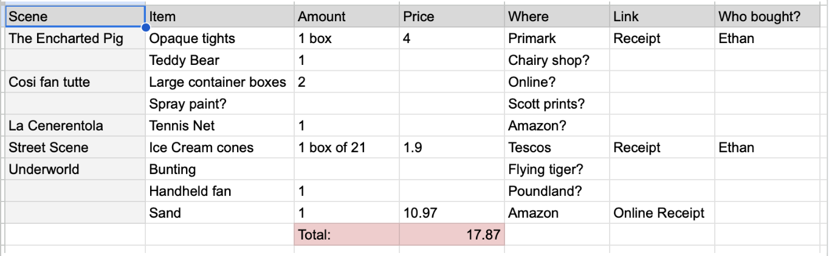Select the 10.97 price cell
The image size is (829, 256).
452,213
